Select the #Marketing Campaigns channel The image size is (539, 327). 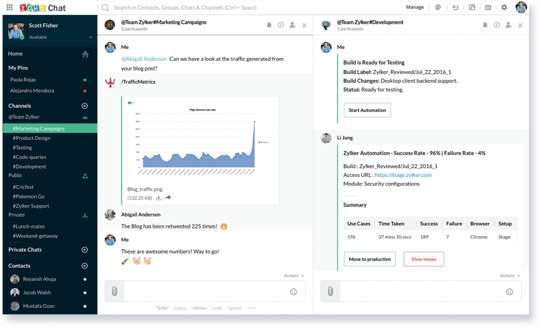coord(50,129)
